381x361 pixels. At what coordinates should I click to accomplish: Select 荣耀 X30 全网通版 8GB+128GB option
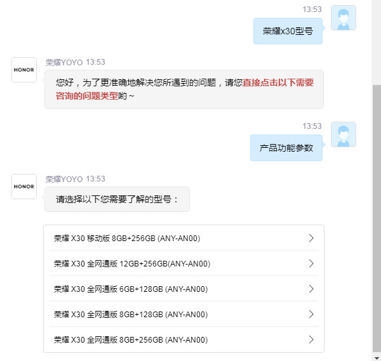click(x=184, y=314)
